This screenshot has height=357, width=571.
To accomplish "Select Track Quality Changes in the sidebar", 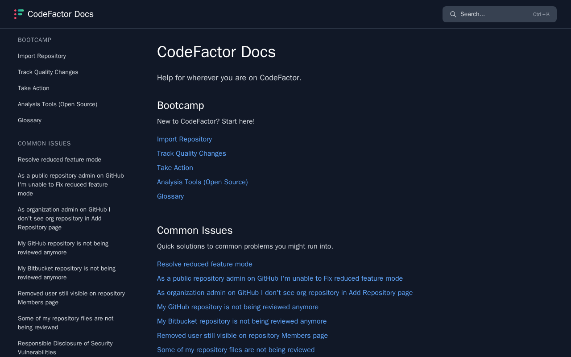I will tap(48, 72).
